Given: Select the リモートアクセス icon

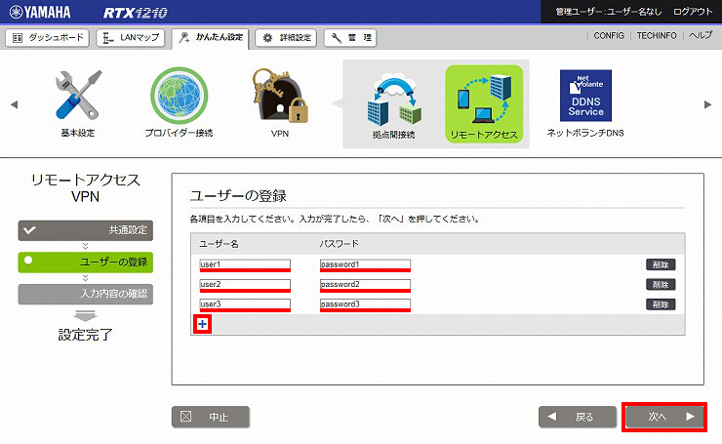Looking at the screenshot, I should pyautogui.click(x=484, y=103).
